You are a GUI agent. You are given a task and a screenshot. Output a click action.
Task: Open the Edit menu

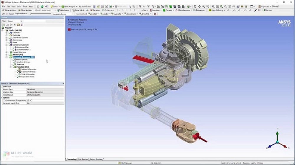click(8, 6)
